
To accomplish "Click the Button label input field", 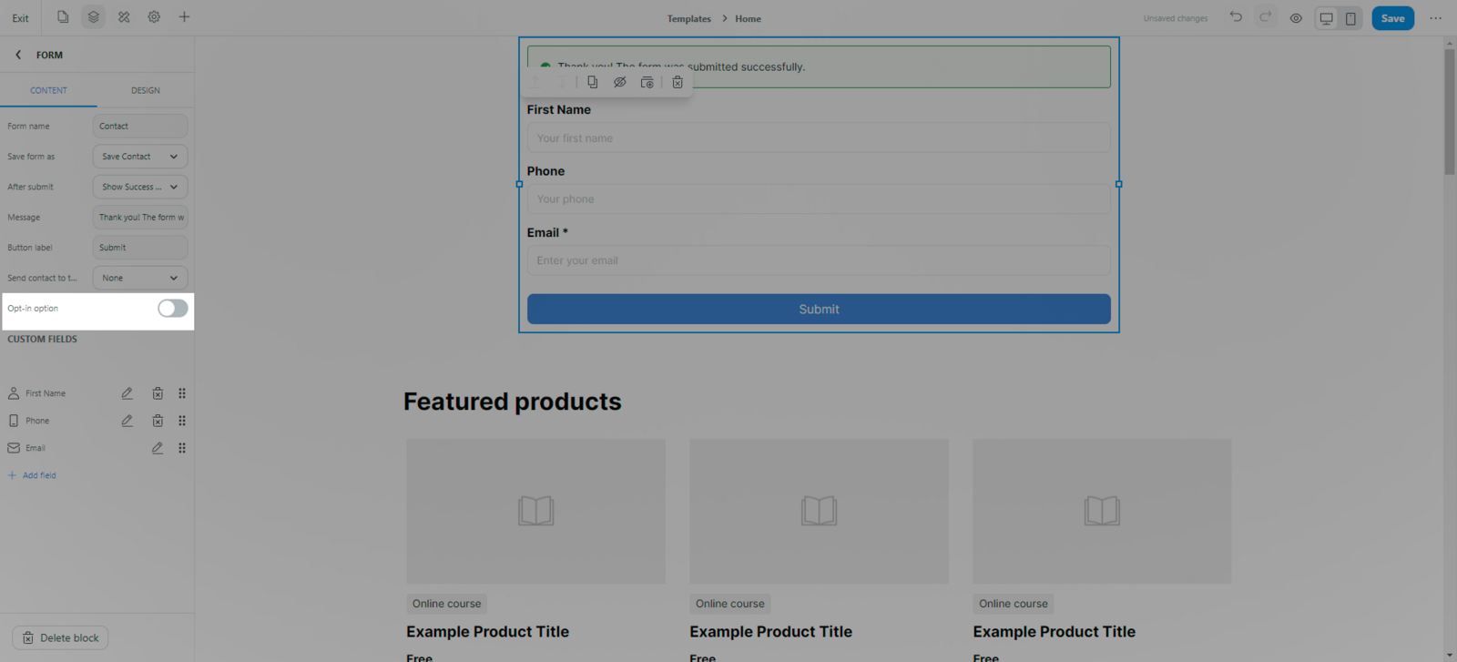I will (140, 248).
